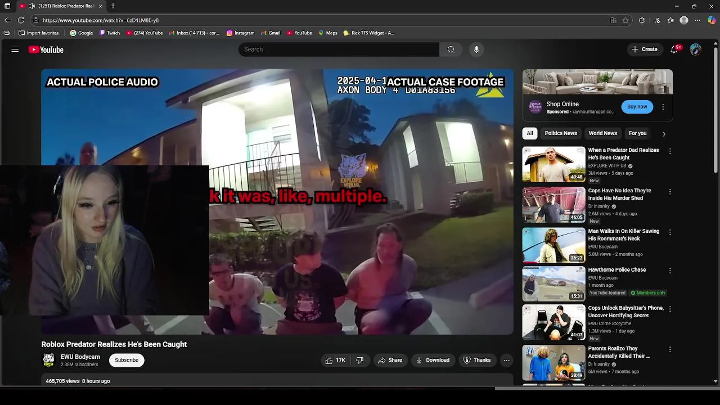Mute the tab via speaker icon
This screenshot has width=720, height=405.
31,6
